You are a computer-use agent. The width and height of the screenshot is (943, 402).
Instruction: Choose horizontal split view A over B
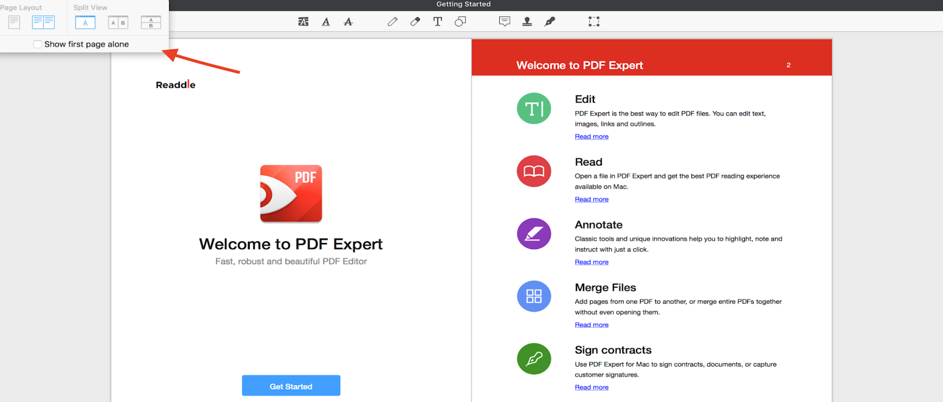(151, 23)
